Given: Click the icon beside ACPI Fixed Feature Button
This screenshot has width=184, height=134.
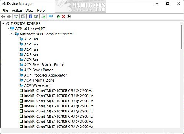Looking at the screenshot, I should [21, 65].
